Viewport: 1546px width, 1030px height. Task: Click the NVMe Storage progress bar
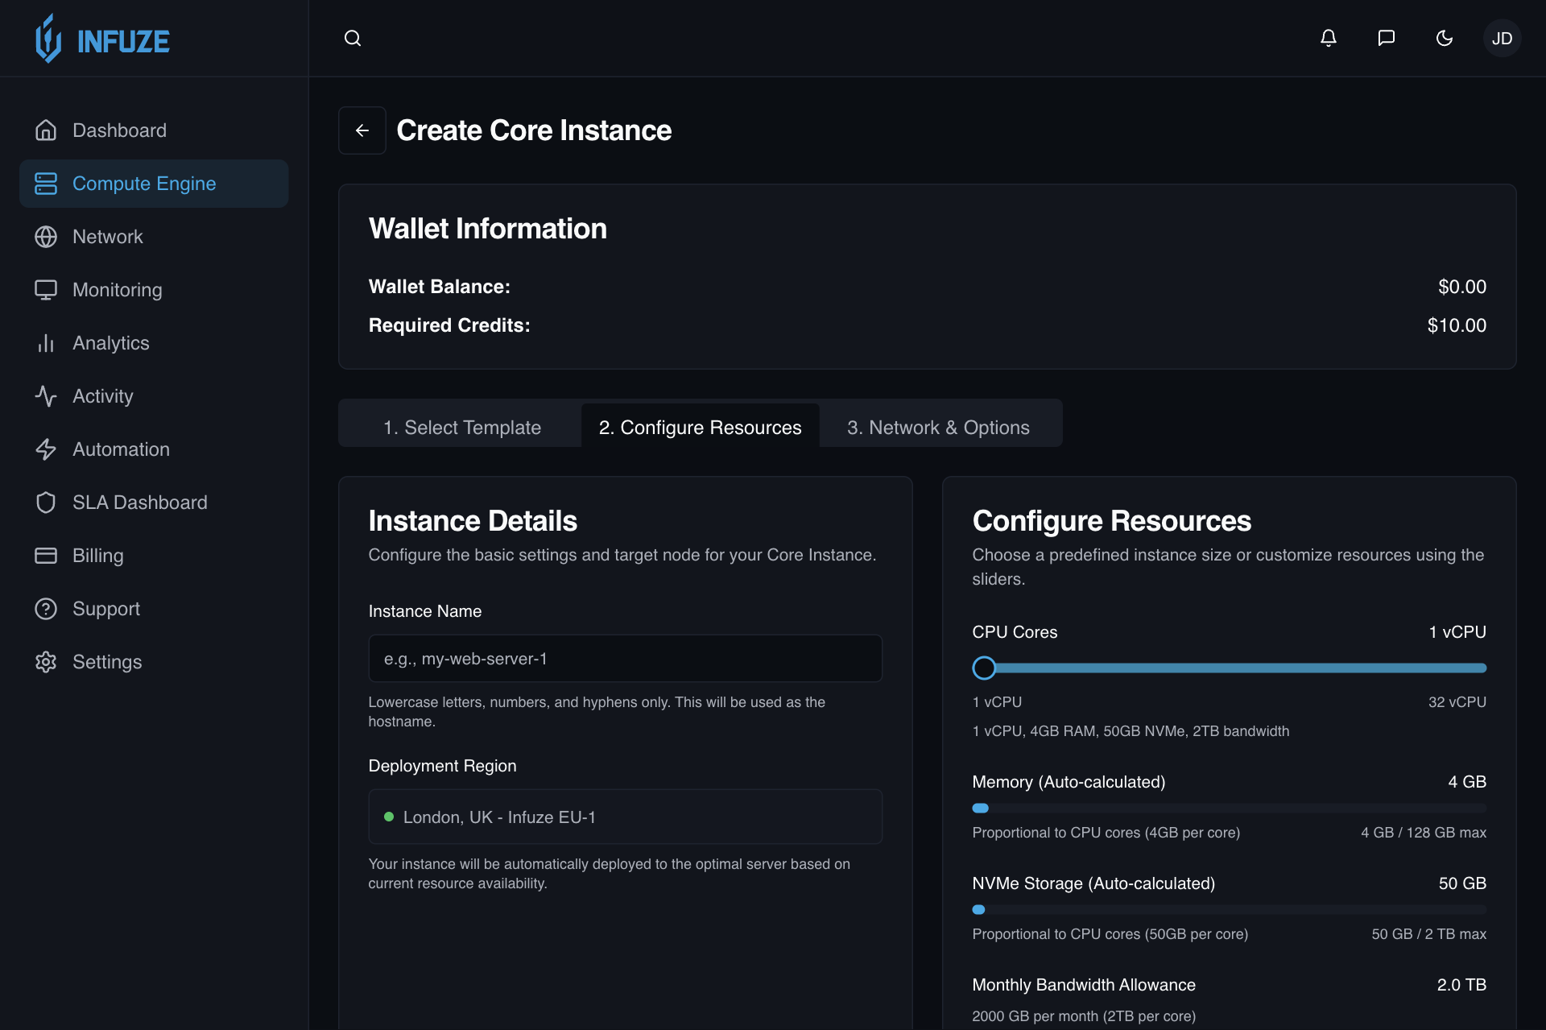click(1229, 909)
